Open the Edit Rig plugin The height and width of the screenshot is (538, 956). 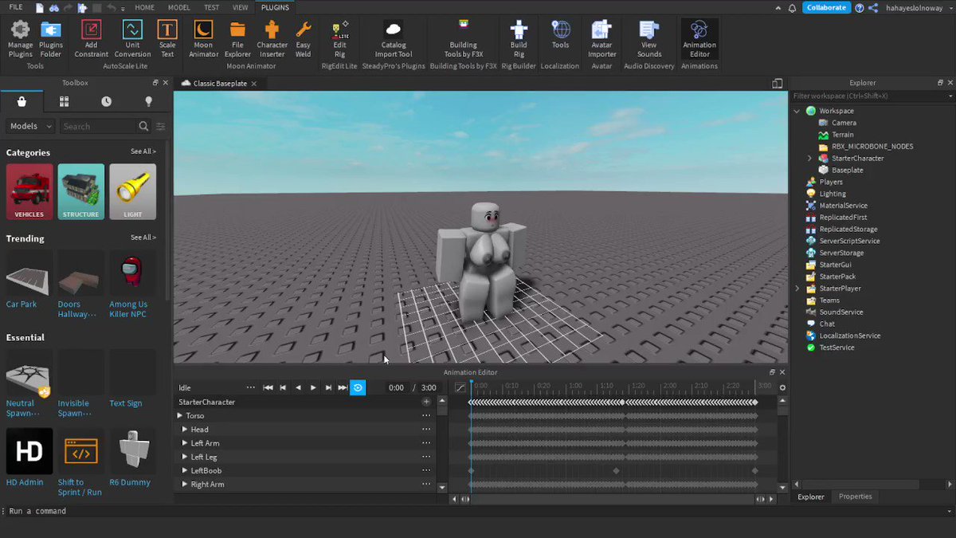click(x=340, y=38)
